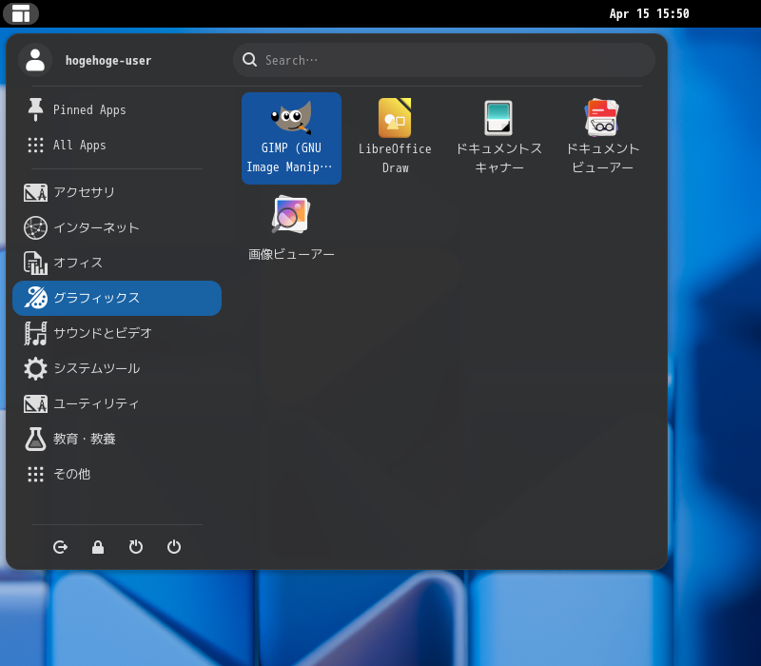
Task: Open ドキュメントスキャナー app
Action: tap(498, 138)
